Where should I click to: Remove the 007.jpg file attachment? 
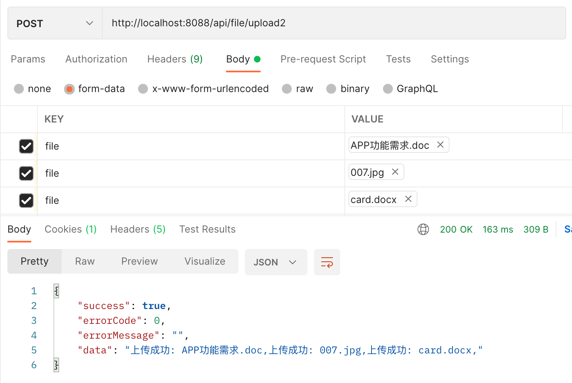[x=395, y=172]
